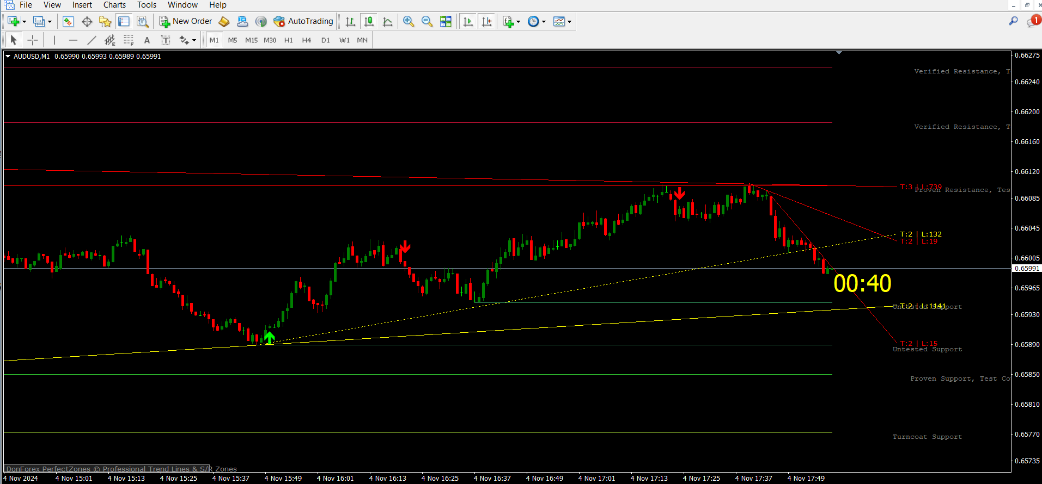
Task: Click the current price label 0.65991
Action: [x=1026, y=269]
